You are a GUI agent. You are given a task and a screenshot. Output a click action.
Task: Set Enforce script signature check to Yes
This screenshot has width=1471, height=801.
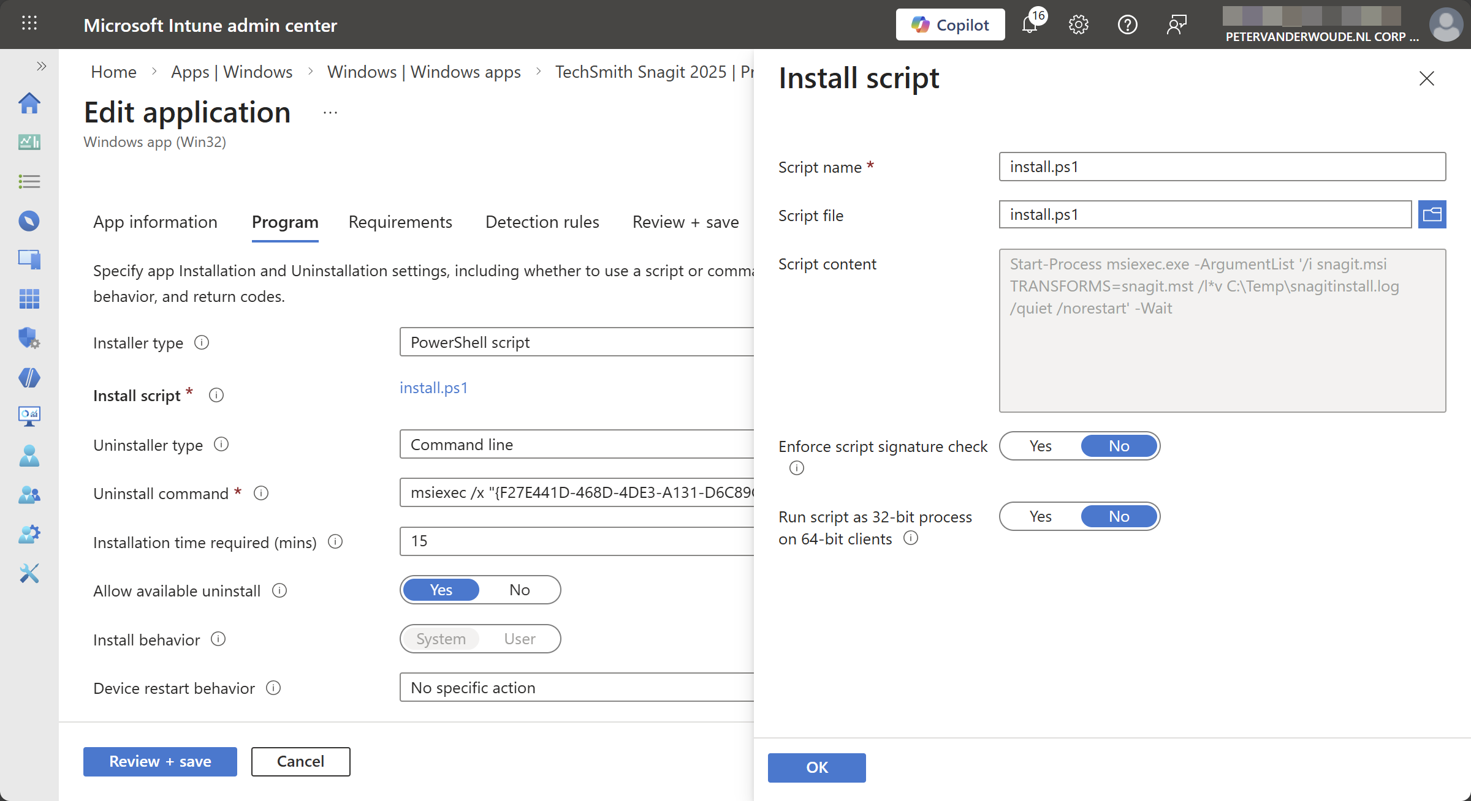pos(1040,446)
